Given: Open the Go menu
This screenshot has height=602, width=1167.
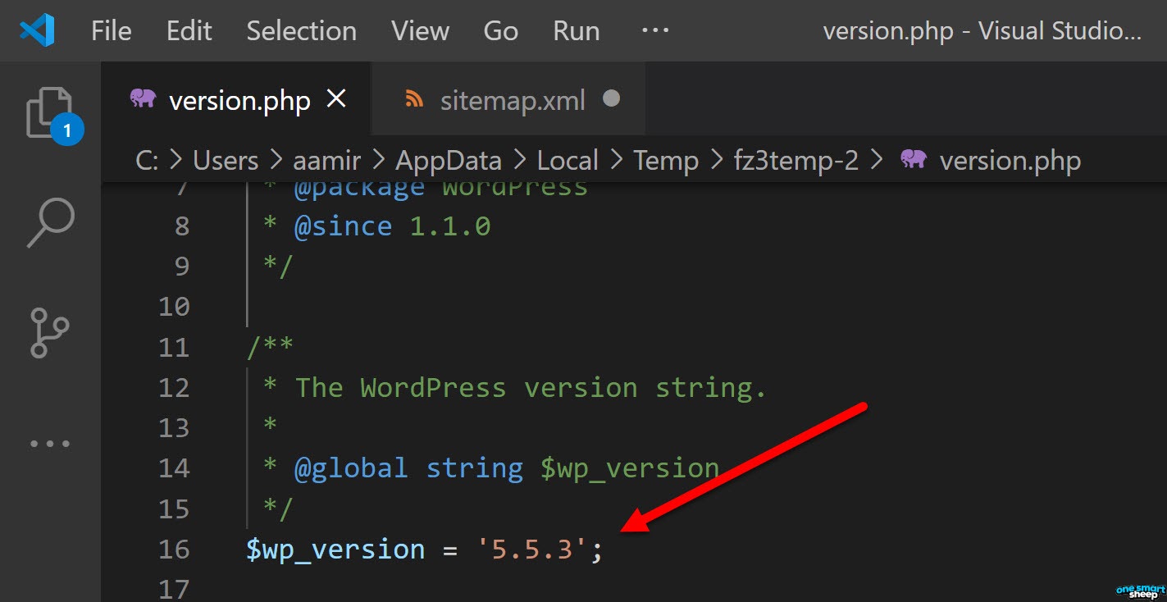Looking at the screenshot, I should click(x=500, y=31).
